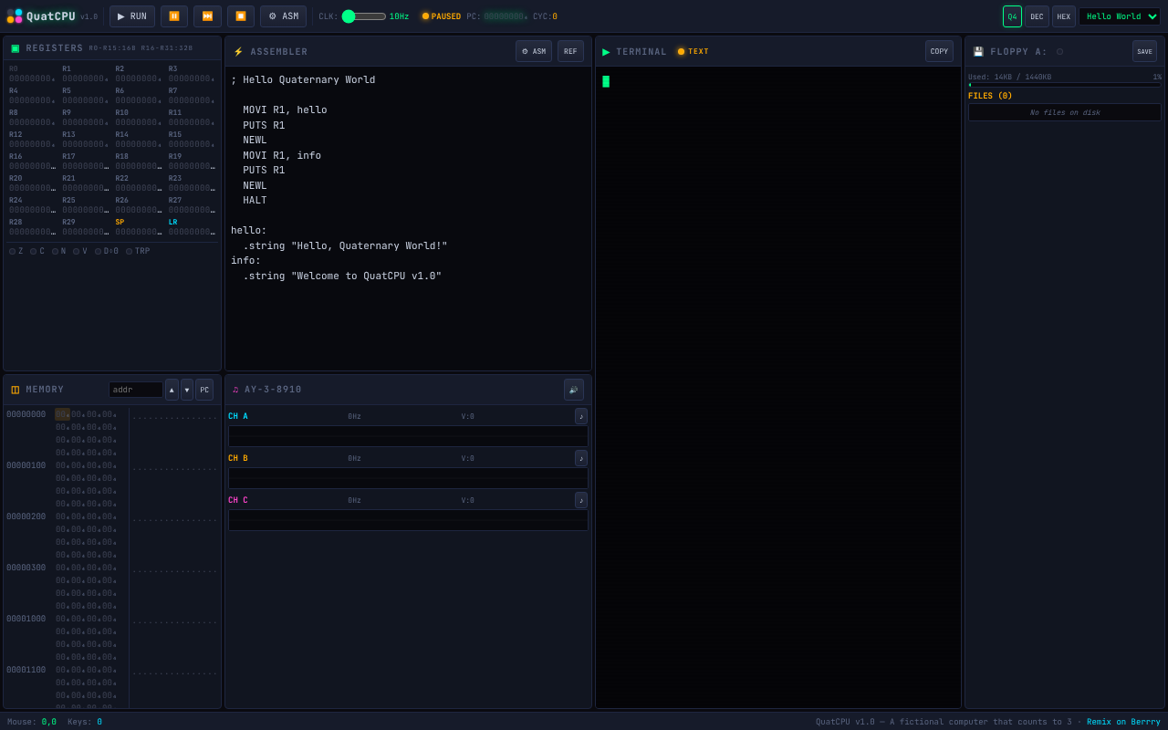Click memory address row 00001000
The height and width of the screenshot is (730, 1168).
coord(26,619)
